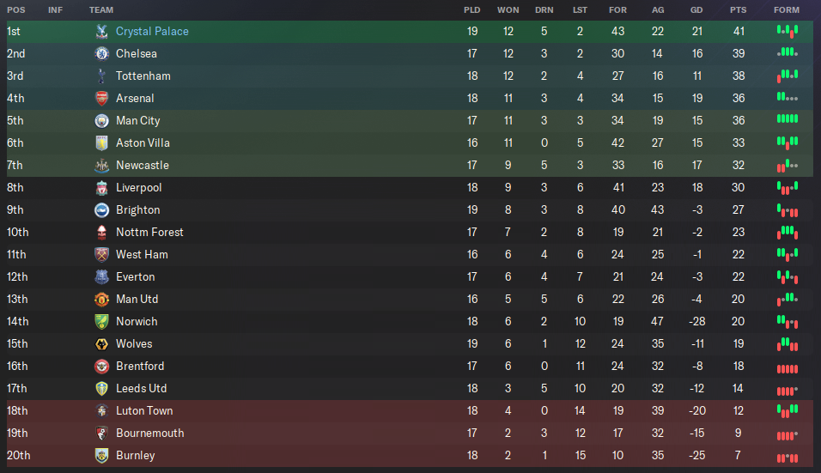This screenshot has width=821, height=473.
Task: Sort table by GD column header
Action: 696,10
